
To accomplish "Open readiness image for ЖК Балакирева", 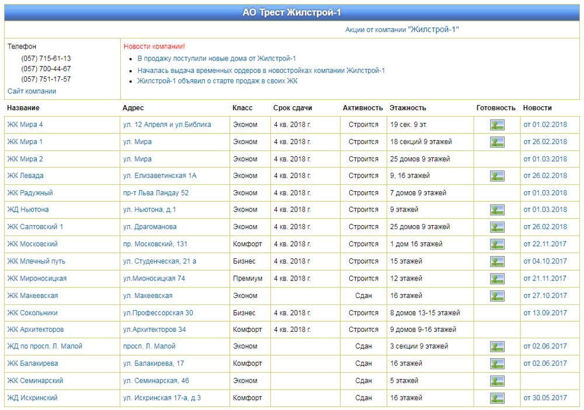I will 497,363.
